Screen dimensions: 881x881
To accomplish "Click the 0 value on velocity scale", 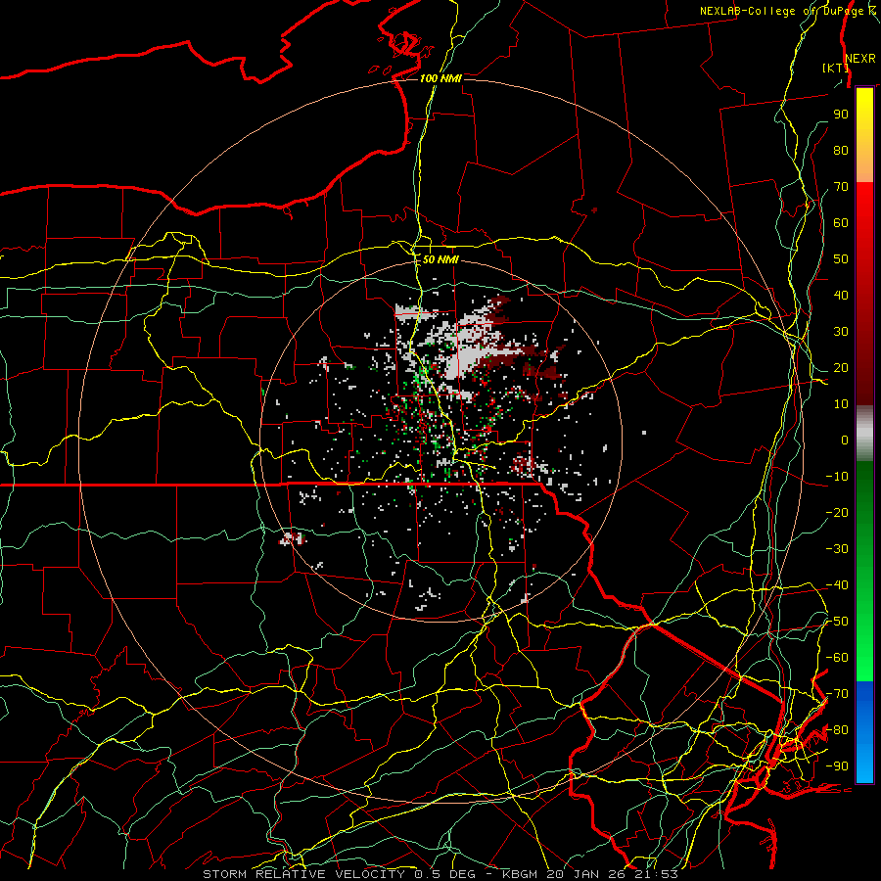I will tap(845, 440).
